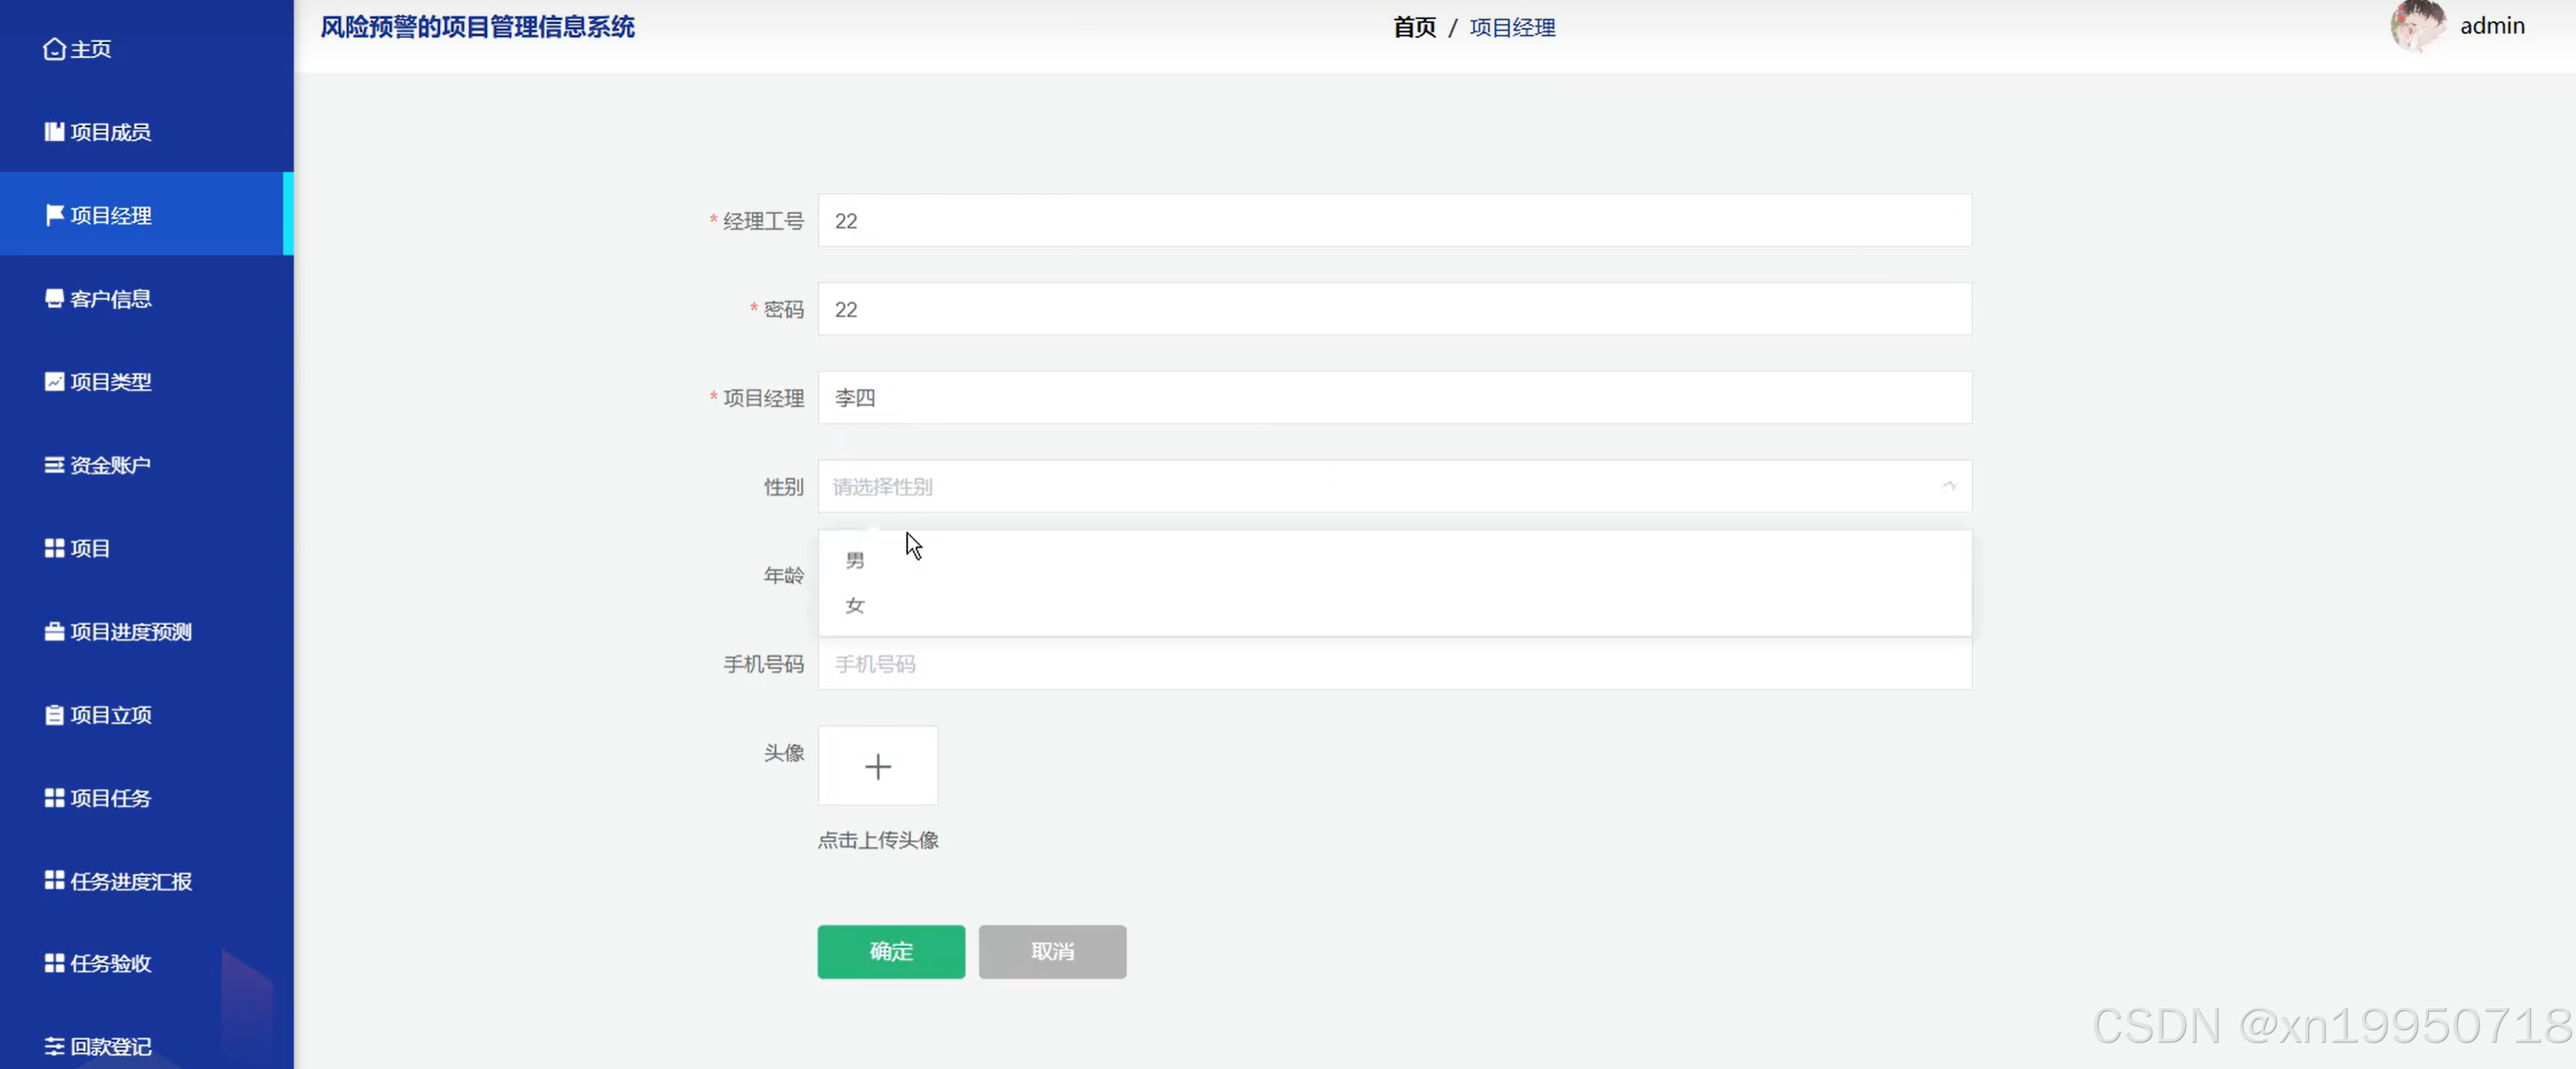Open 任务进度汇报 in the sidebar
2576x1069 pixels.
147,880
